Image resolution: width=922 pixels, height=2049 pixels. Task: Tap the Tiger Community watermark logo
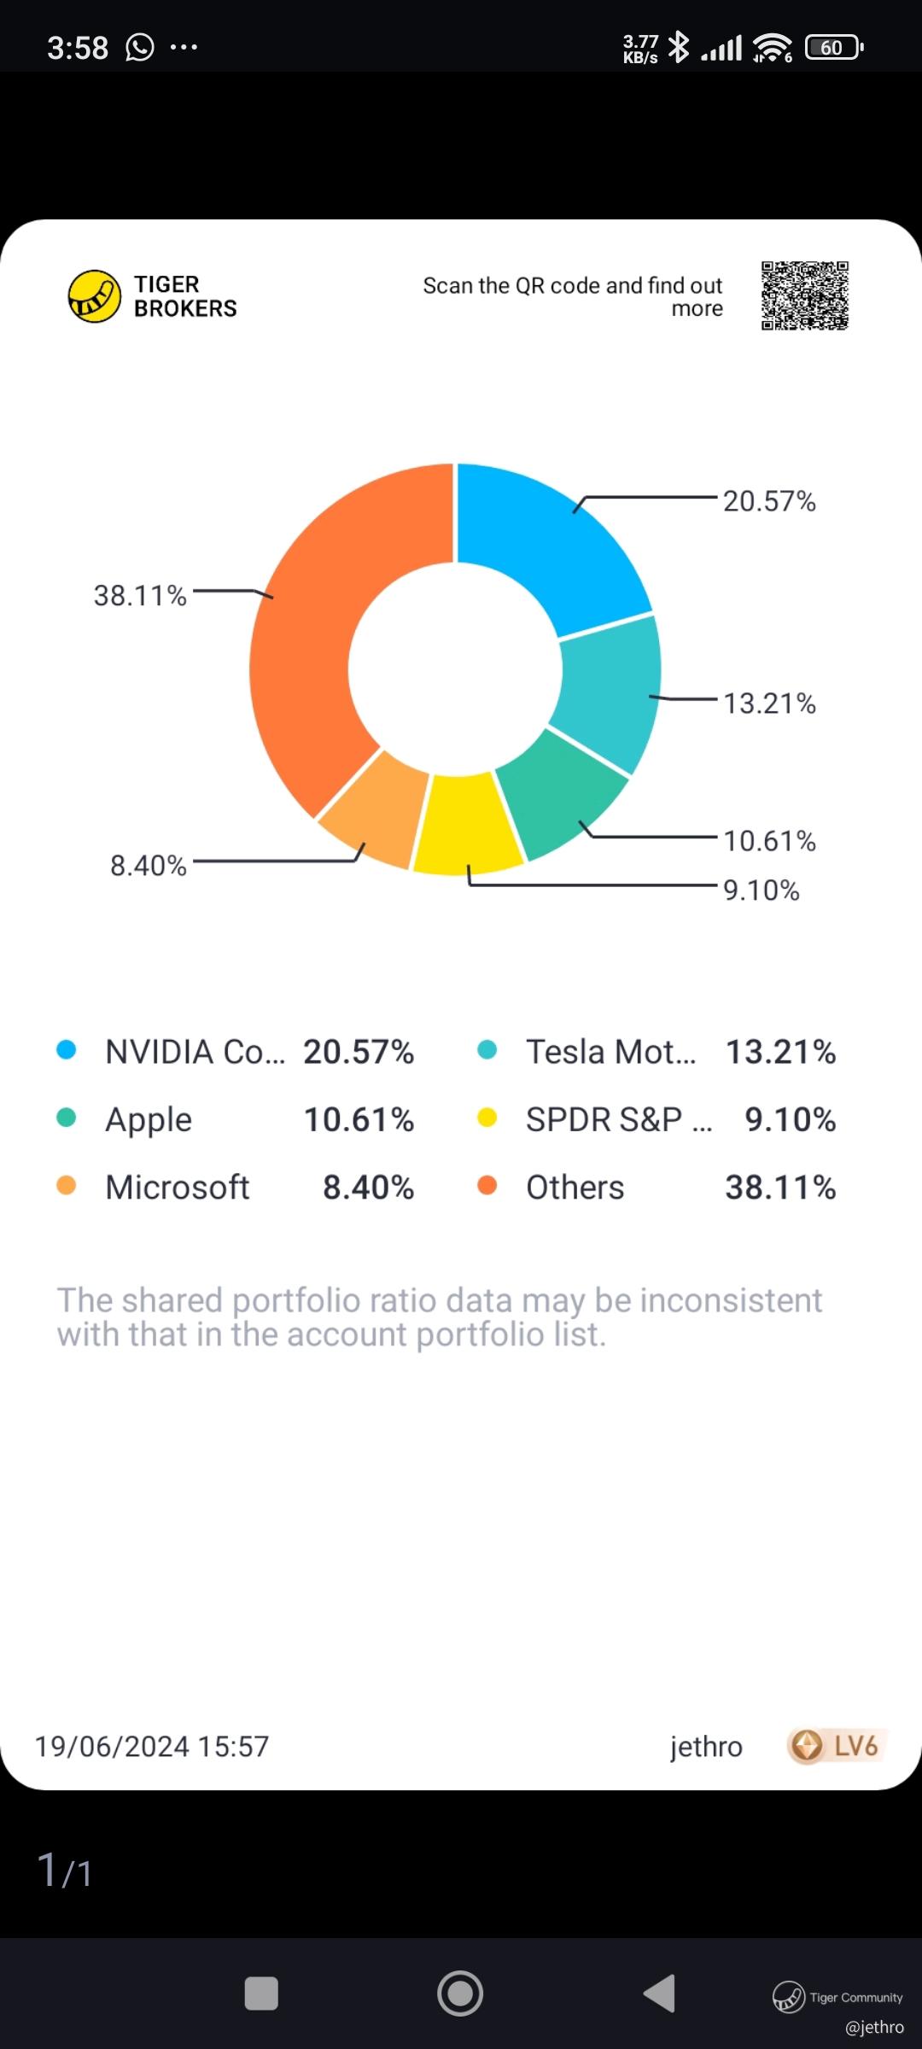788,1998
